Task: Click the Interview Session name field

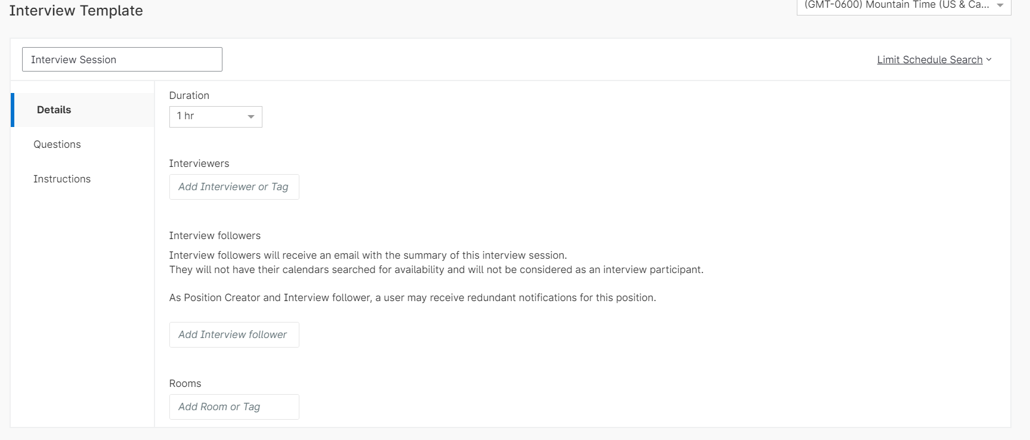Action: pyautogui.click(x=122, y=60)
